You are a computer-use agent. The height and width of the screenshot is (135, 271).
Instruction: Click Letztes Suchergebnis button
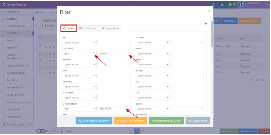click(130, 121)
